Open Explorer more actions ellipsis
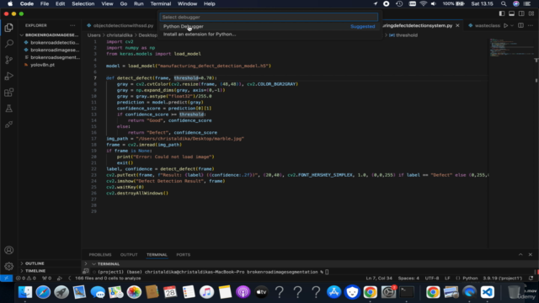The height and width of the screenshot is (303, 539). click(x=72, y=25)
